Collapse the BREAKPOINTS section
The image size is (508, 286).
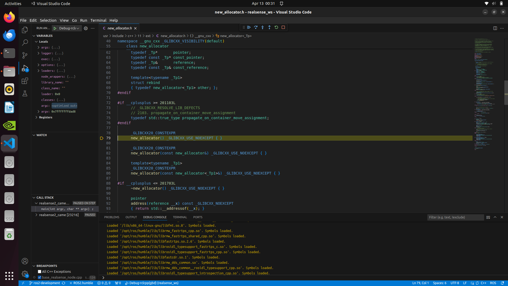pos(34,266)
